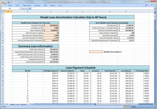Switch to the Page Layout tab

pos(27,5)
